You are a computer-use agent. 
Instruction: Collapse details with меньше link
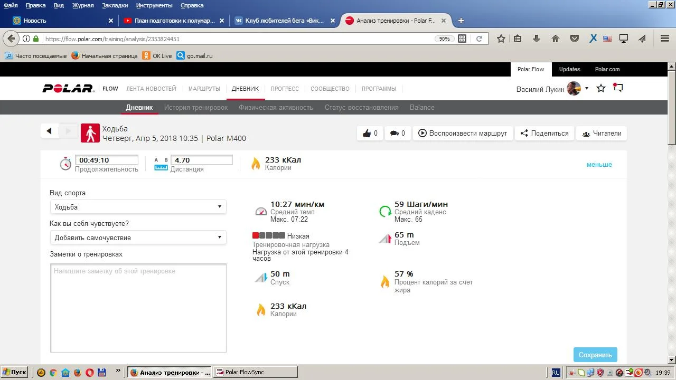coord(599,165)
